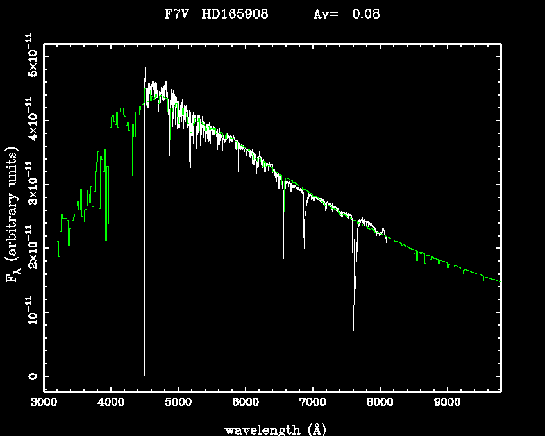Select the 4000 x-axis tick label
Screen dimensions: 545x436
111,403
